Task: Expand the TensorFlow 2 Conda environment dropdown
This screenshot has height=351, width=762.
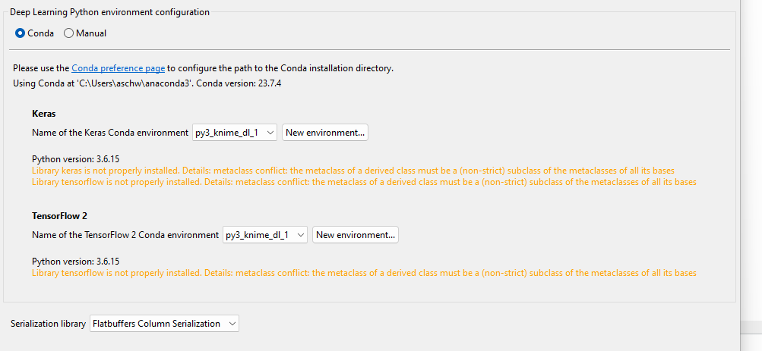Action: coord(265,235)
